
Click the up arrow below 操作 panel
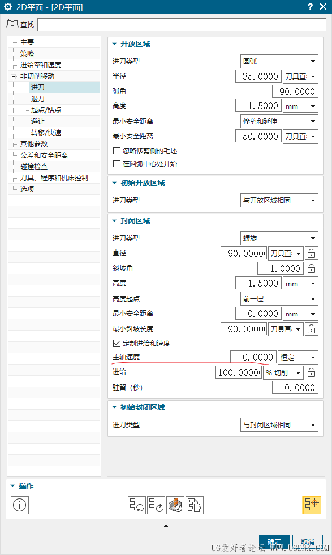click(166, 526)
